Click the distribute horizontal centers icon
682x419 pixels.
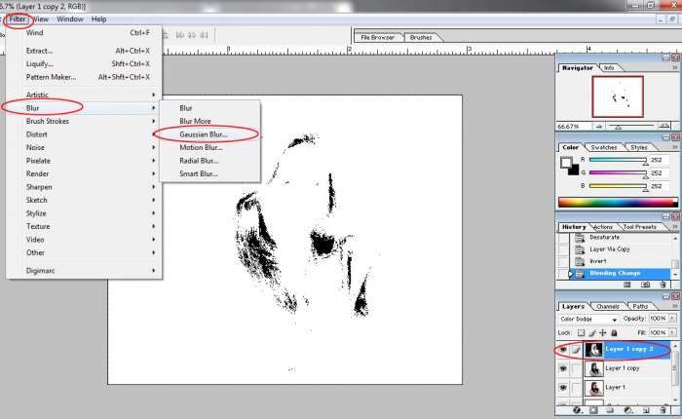(192, 35)
